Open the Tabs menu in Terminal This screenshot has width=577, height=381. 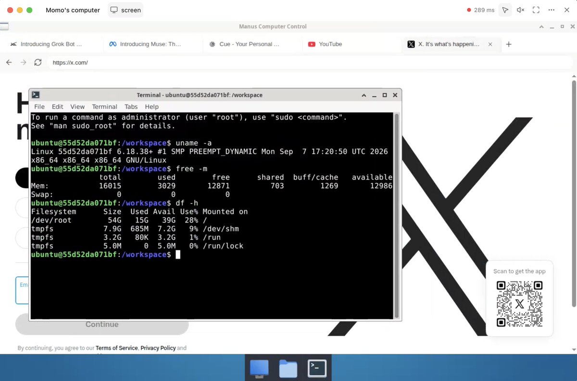click(x=131, y=107)
